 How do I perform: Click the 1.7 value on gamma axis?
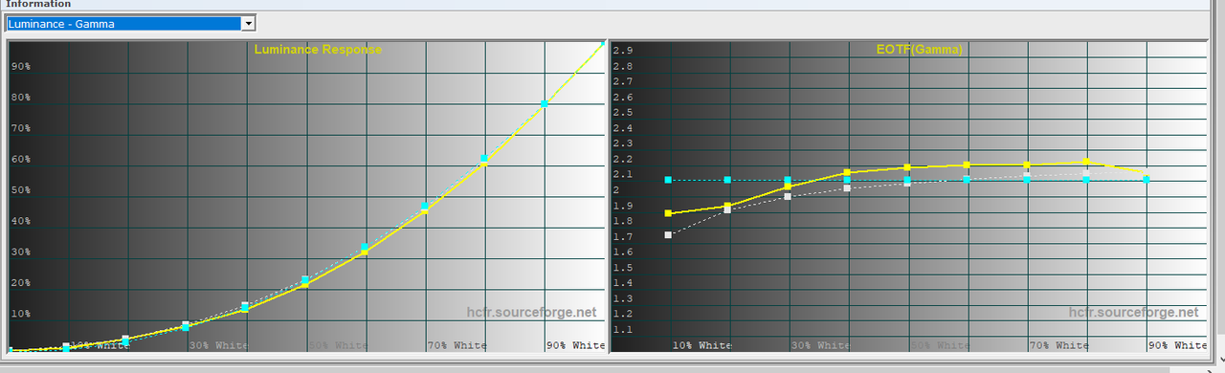(623, 236)
